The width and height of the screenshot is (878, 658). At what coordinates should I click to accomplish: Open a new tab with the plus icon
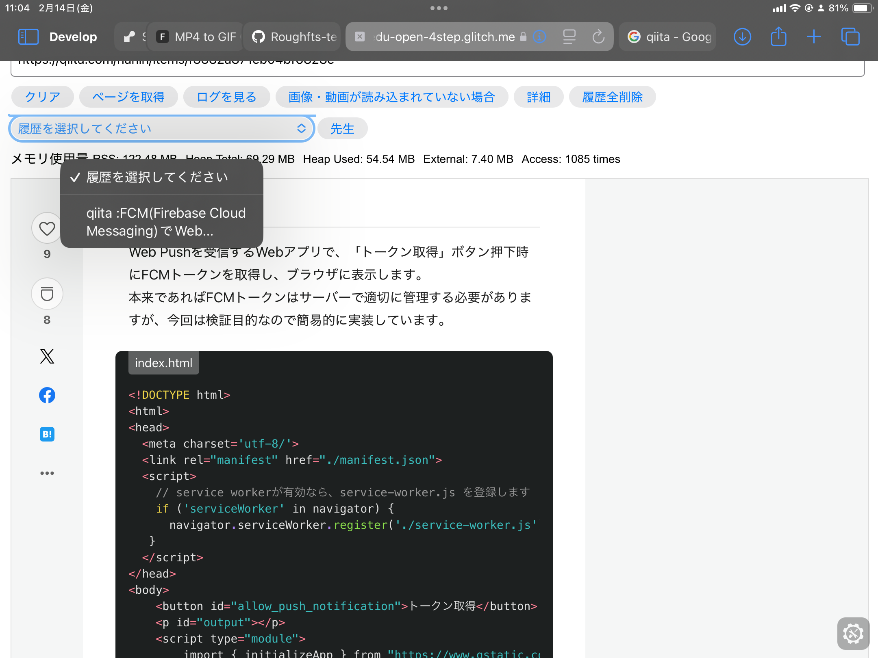(x=814, y=36)
